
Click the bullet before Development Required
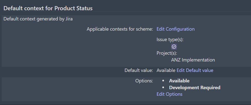163,88
